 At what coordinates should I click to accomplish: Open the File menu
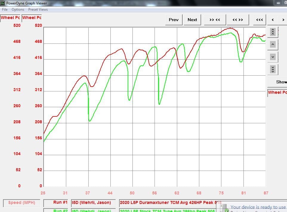4,9
